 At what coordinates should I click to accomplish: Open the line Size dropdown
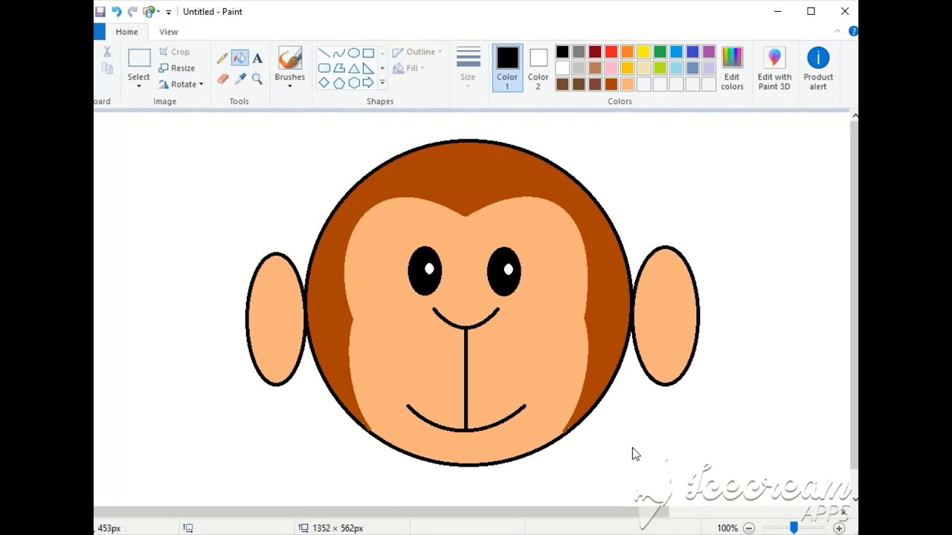pos(468,68)
